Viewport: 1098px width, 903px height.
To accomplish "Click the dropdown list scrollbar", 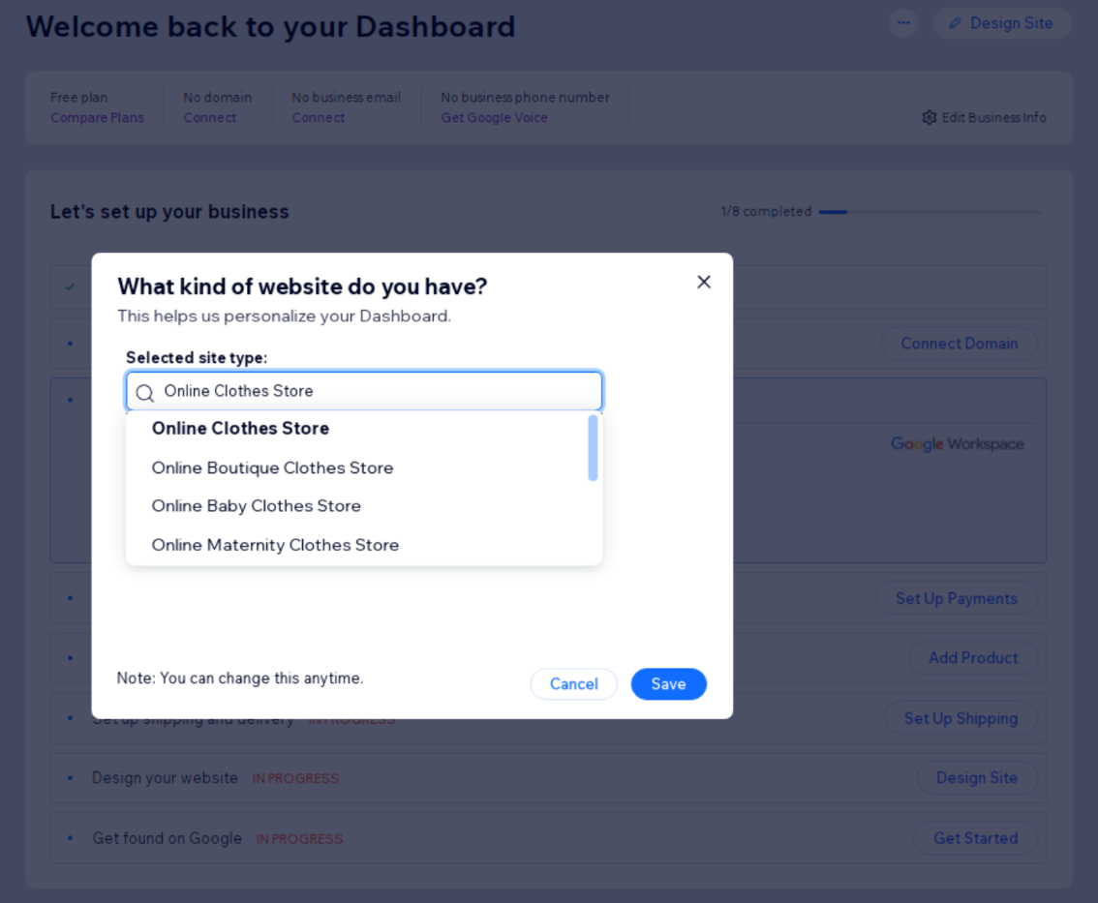I will coord(593,448).
